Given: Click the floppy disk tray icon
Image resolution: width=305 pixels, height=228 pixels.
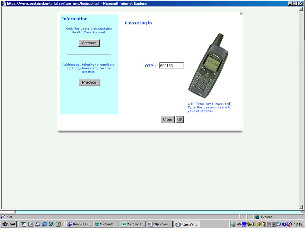Looking at the screenshot, I should pos(274,224).
